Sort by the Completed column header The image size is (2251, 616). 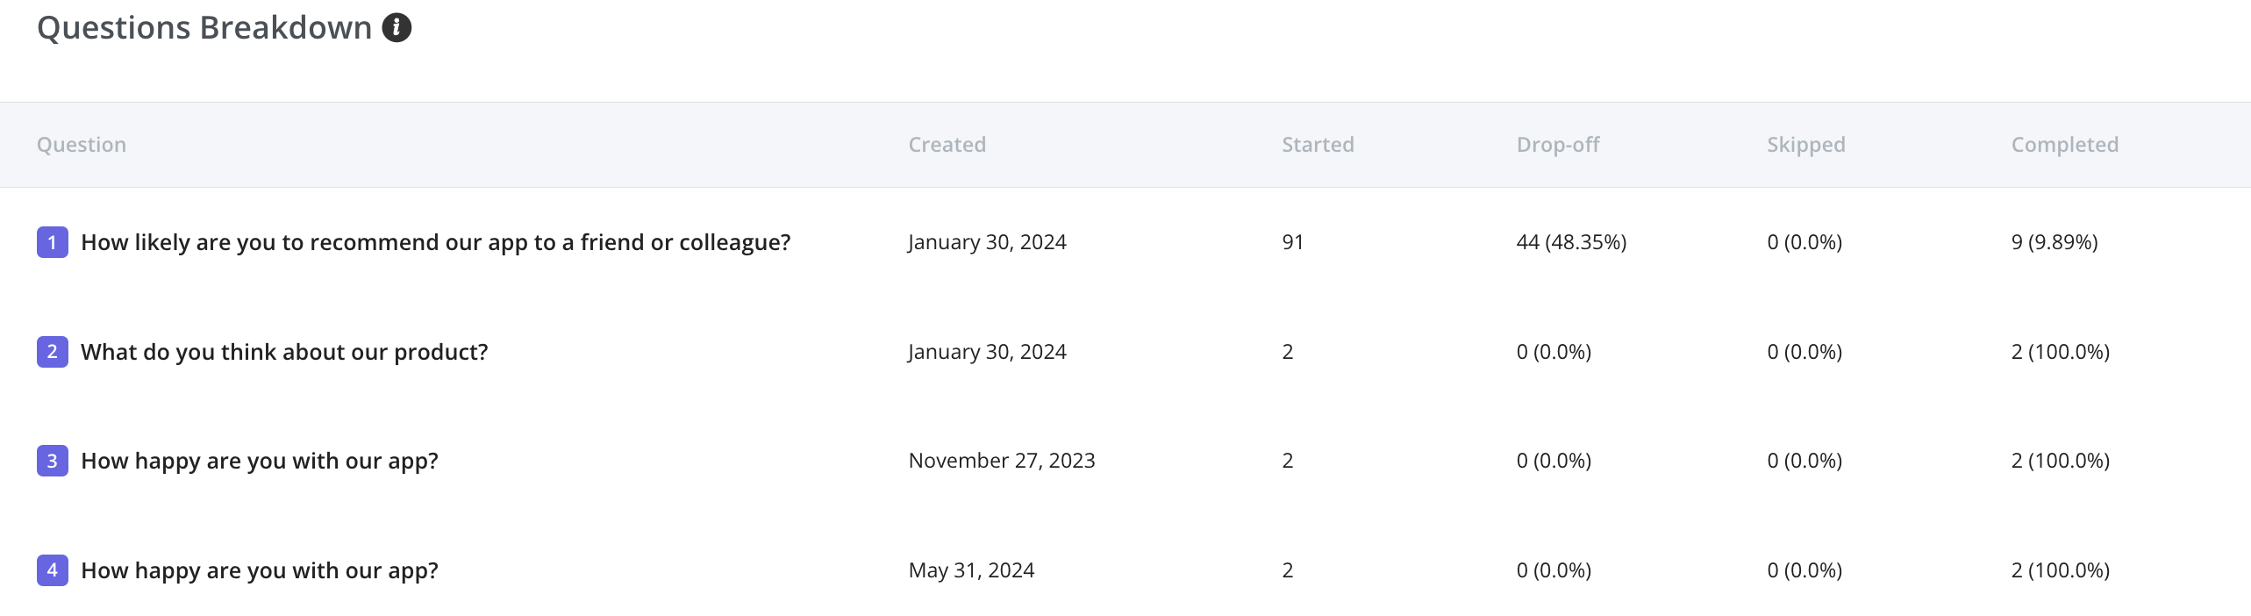[2065, 145]
